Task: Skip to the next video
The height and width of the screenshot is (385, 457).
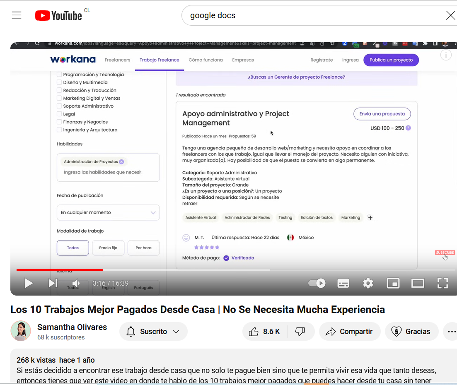Action: [53, 283]
